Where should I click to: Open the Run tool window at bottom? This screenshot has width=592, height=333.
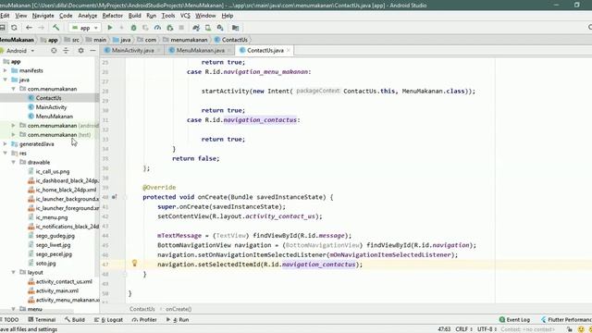pyautogui.click(x=178, y=319)
